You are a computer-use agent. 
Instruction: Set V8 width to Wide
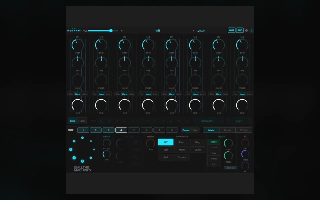(x=249, y=94)
